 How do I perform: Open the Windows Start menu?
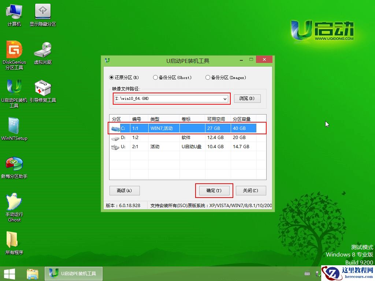coord(9,273)
